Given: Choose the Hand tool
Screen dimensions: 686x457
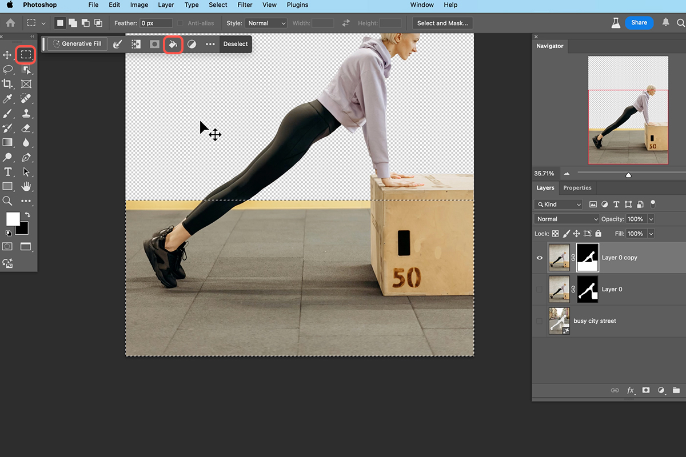Looking at the screenshot, I should 26,186.
